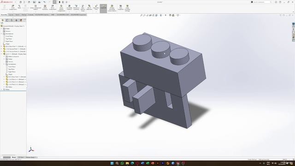This screenshot has width=295, height=166.
Task: Create a New Motion Study
Action: point(83,8)
